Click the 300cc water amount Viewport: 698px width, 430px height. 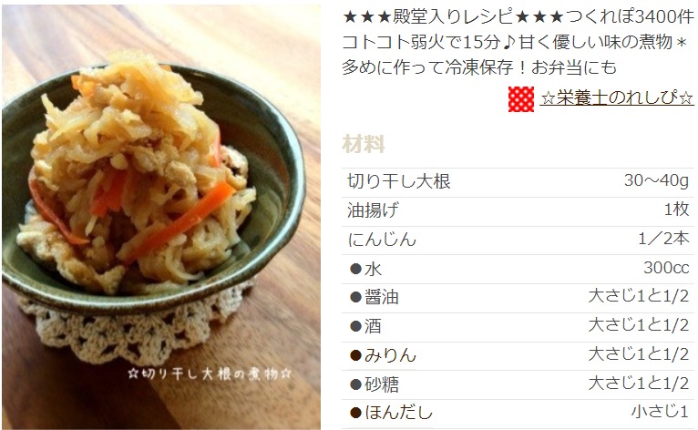pyautogui.click(x=666, y=268)
